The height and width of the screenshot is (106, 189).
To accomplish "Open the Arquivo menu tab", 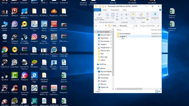I will 97,10.
